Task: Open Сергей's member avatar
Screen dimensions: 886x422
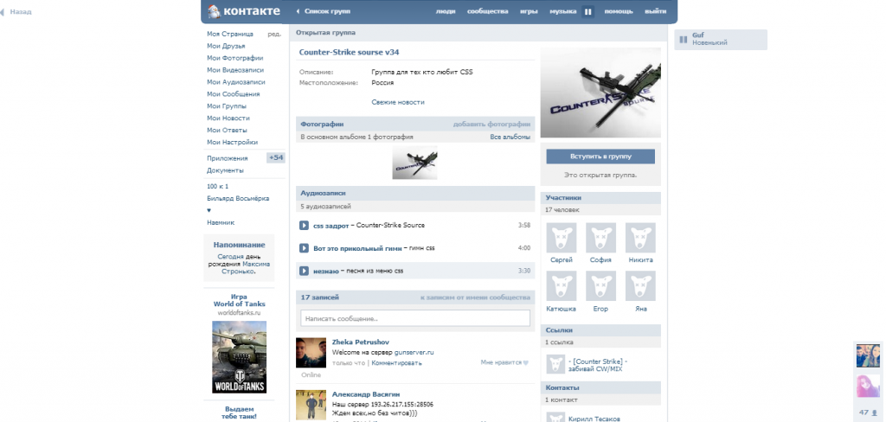Action: (562, 237)
